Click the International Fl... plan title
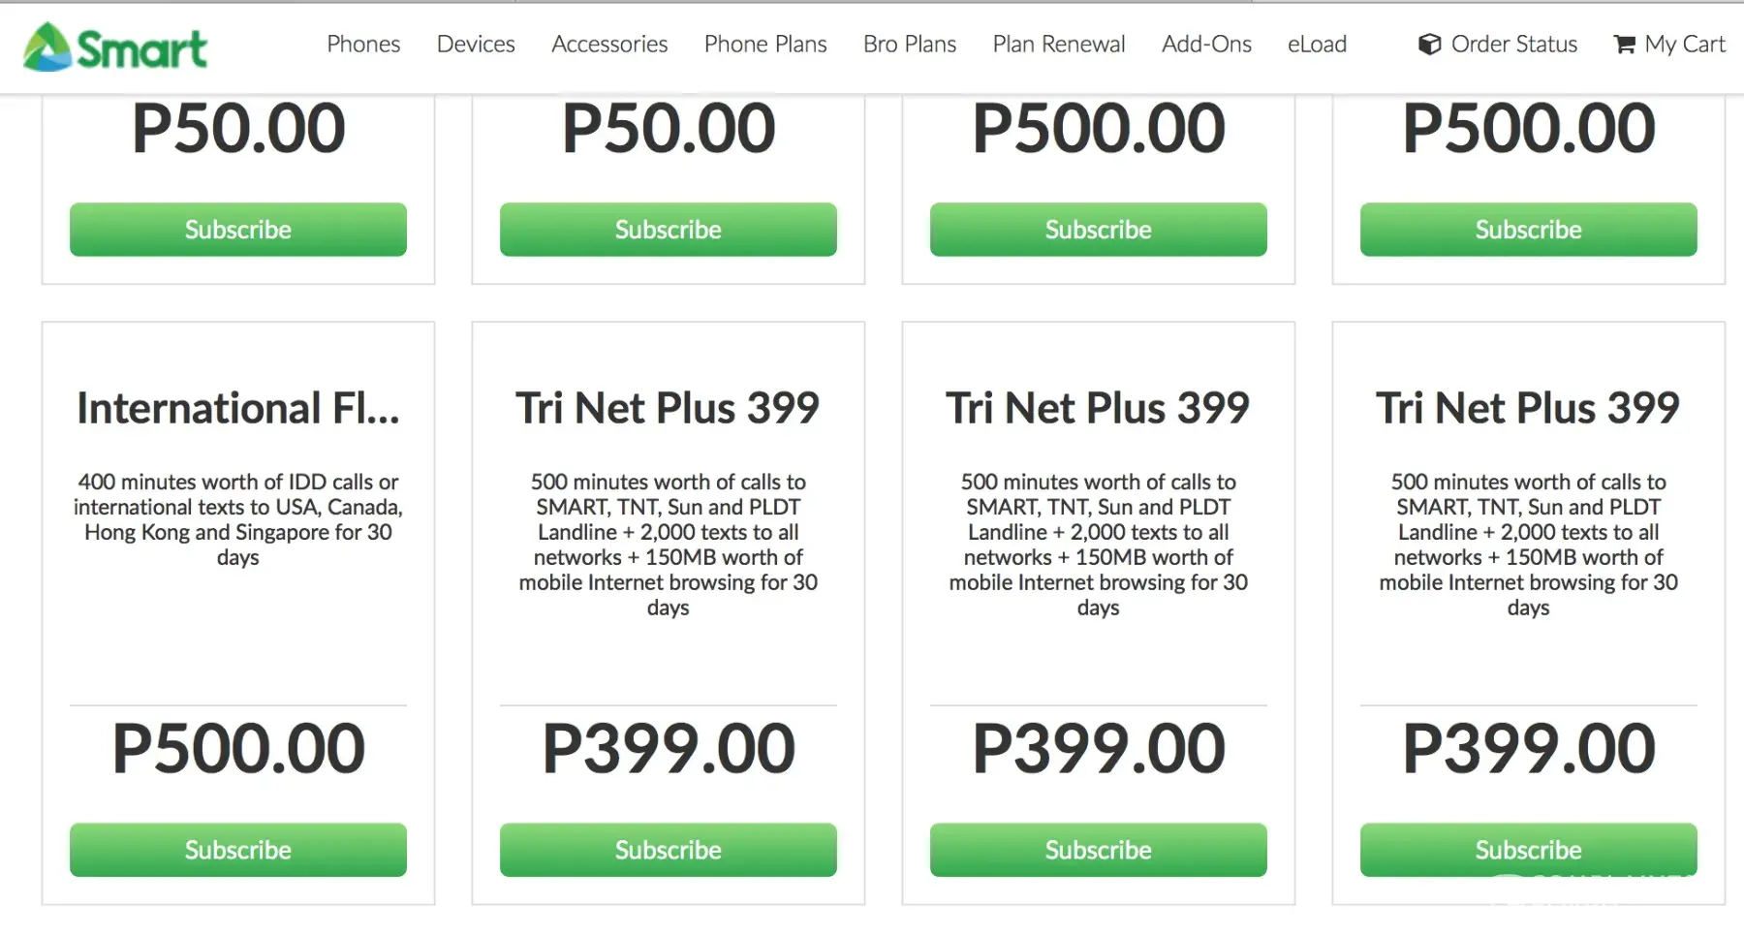 click(238, 408)
